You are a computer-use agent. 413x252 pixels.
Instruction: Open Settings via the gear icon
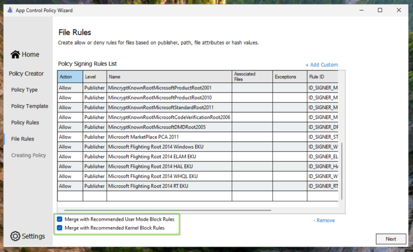coord(15,236)
